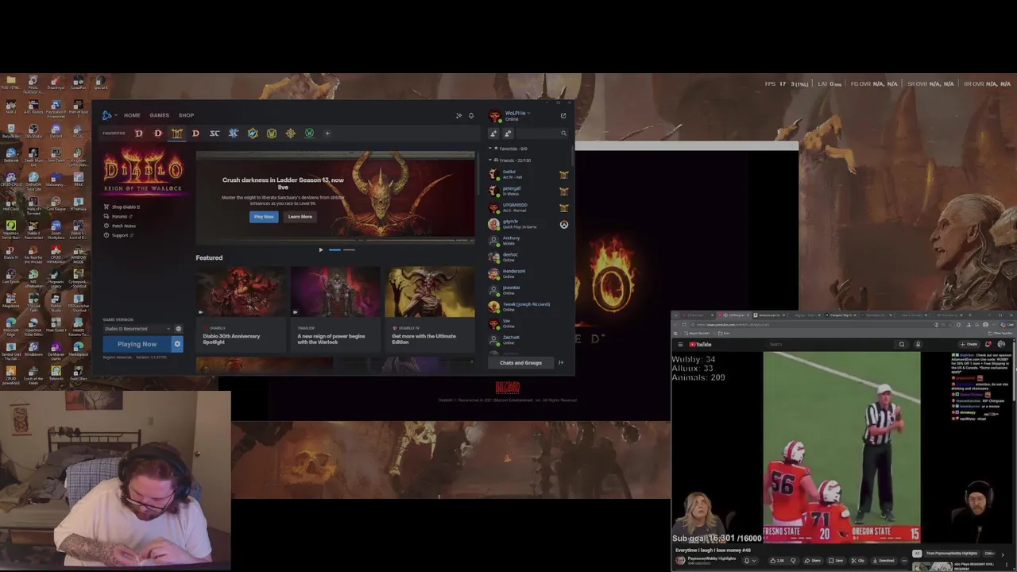This screenshot has width=1017, height=572.
Task: Add a game with the favorites plus icon
Action: coord(327,133)
